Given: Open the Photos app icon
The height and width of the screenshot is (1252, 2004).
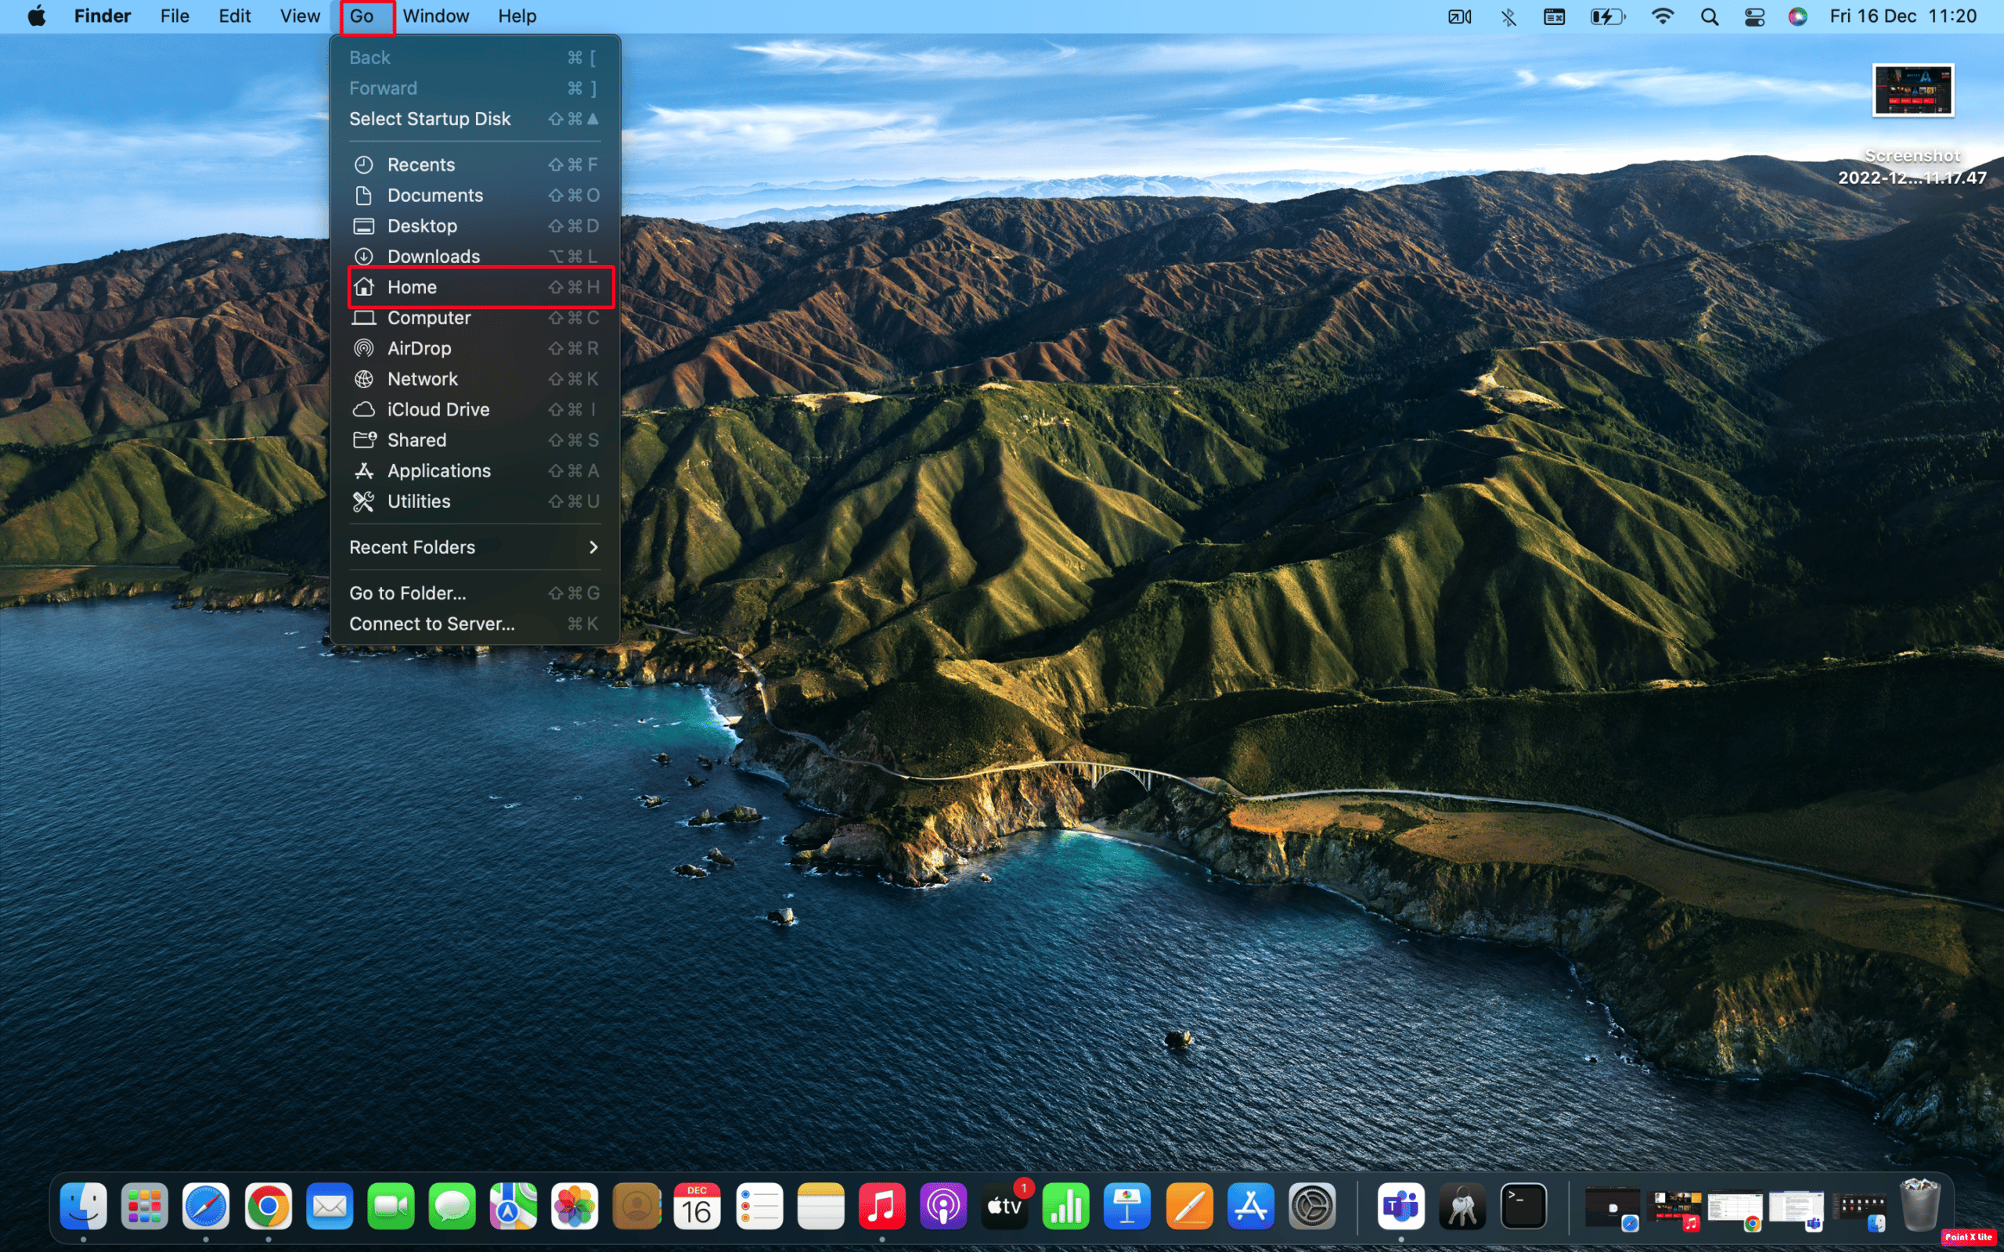Looking at the screenshot, I should pos(575,1207).
